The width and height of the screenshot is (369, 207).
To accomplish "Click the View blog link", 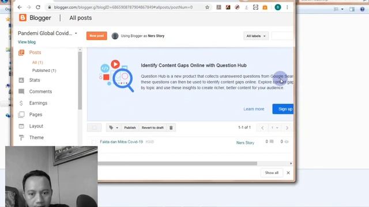I will click(27, 42).
